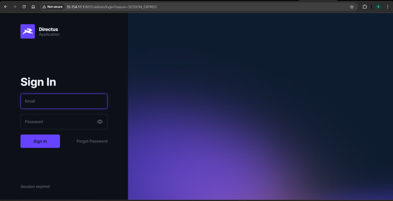Go back to the previous page
The image size is (393, 201).
coord(5,7)
